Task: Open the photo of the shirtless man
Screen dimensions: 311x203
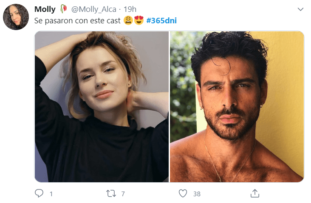Action: tap(237, 107)
